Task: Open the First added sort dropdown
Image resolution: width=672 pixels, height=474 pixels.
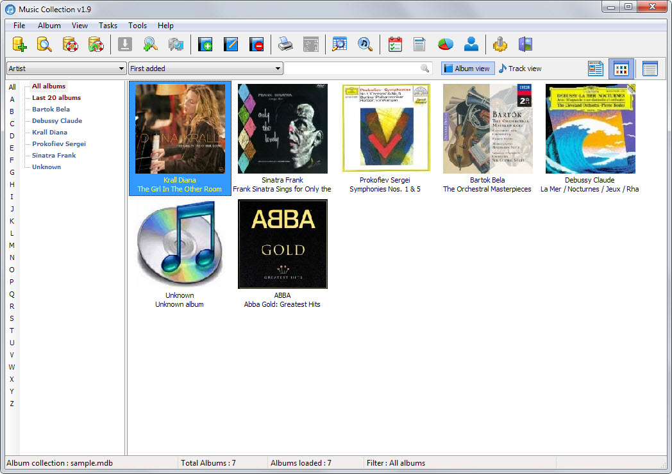Action: pyautogui.click(x=205, y=69)
